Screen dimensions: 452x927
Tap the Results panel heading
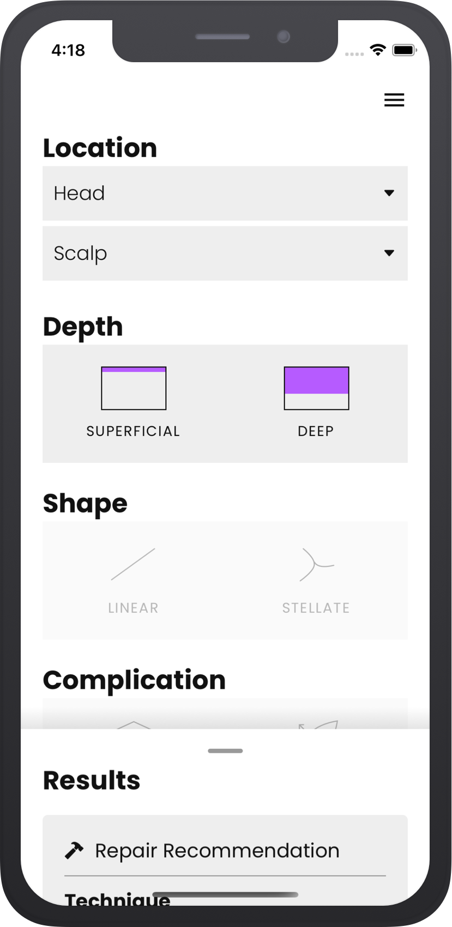pyautogui.click(x=92, y=780)
